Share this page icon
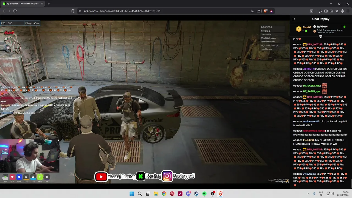 [258, 11]
